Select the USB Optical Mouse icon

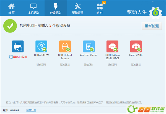[x=65, y=46]
